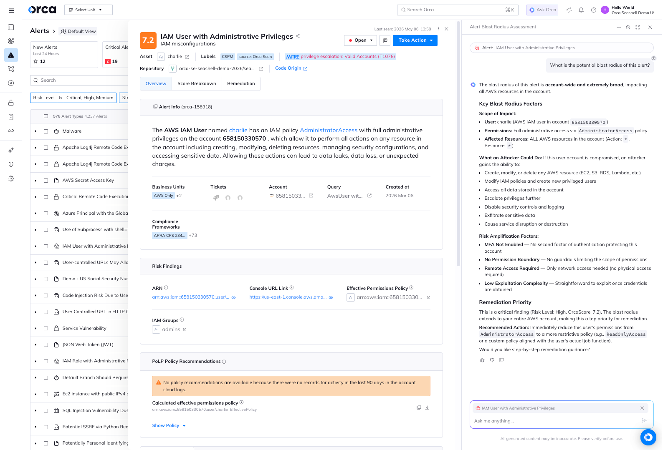Check the Malware alert row checkbox
668x450 pixels.
click(46, 131)
